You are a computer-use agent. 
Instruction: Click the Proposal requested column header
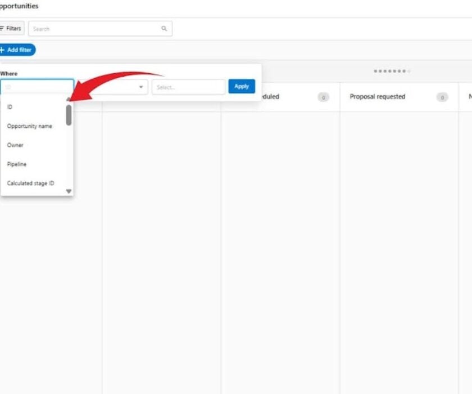pyautogui.click(x=378, y=96)
